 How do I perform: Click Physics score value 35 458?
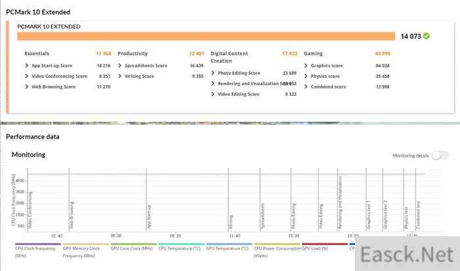point(382,76)
